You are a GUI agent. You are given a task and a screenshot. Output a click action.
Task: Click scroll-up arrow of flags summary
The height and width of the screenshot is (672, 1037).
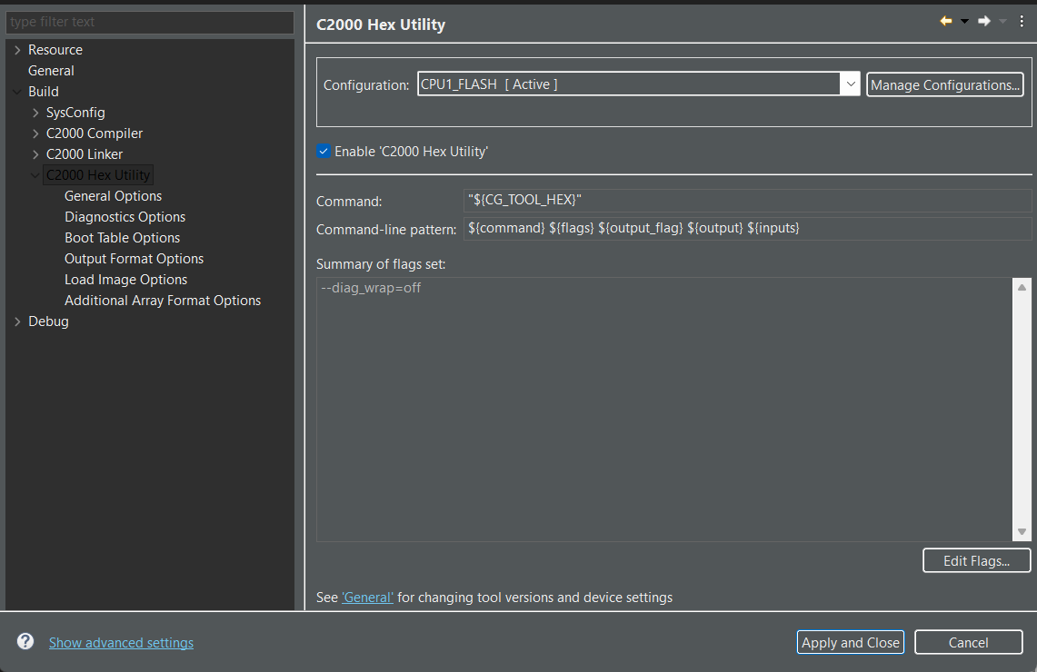click(x=1022, y=288)
